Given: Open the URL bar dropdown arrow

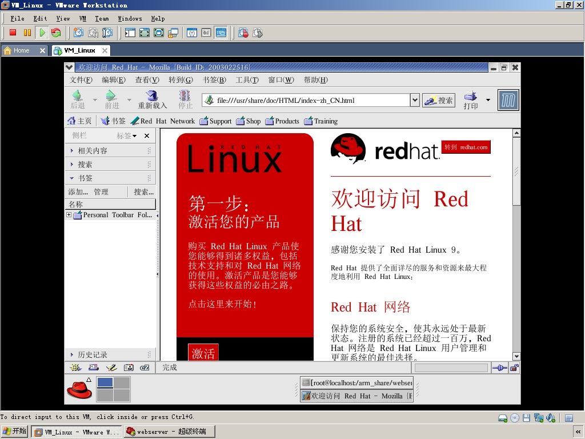Looking at the screenshot, I should click(415, 99).
